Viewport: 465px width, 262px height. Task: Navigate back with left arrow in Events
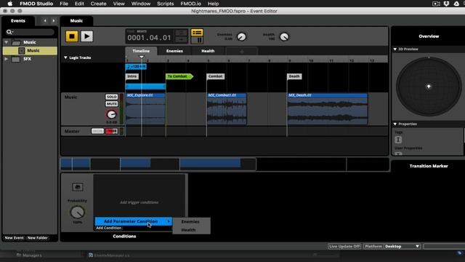point(45,21)
